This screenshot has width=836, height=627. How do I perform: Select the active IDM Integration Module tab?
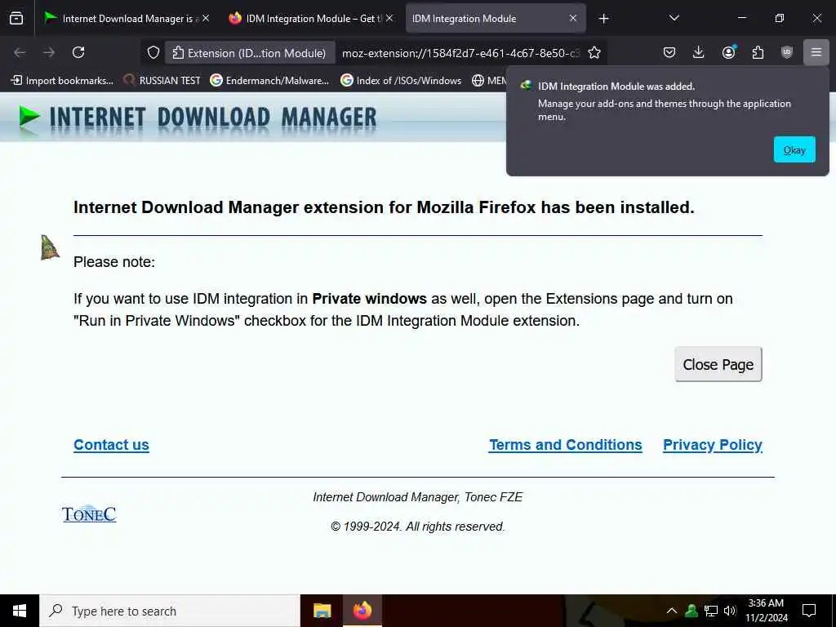pyautogui.click(x=496, y=19)
